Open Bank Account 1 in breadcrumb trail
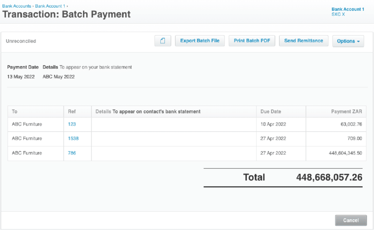374x230 pixels. tap(50, 6)
